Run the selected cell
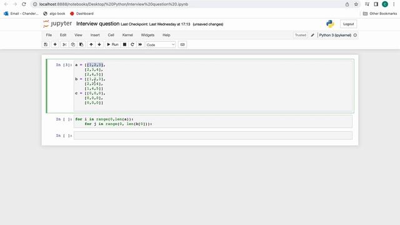 (112, 44)
